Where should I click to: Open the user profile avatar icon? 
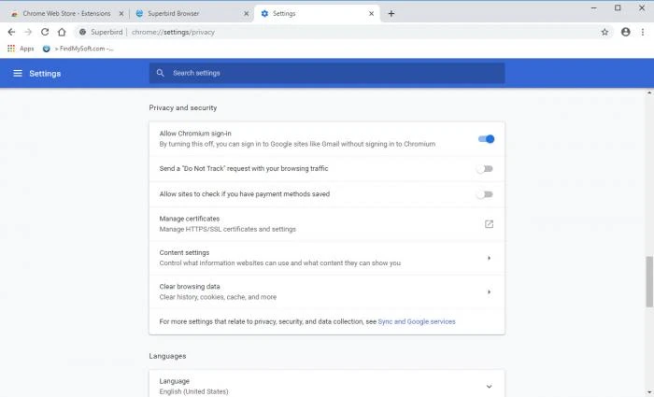pos(625,32)
